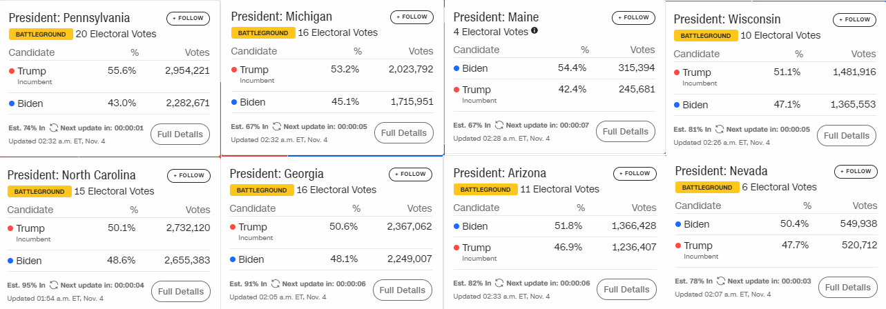886x309 pixels.
Task: Follow the Pennsylvania presidential race
Action: [189, 19]
